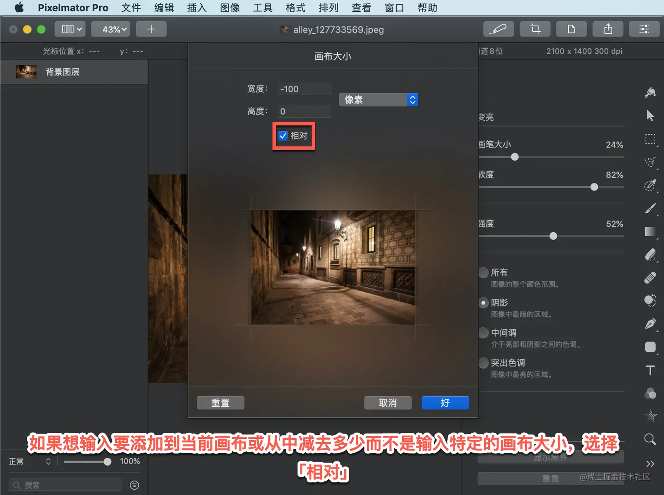Viewport: 664px width, 495px height.
Task: Open the Effects star tool
Action: tap(650, 416)
